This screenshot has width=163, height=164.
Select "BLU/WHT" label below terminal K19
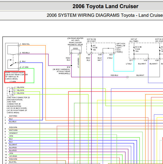[x=142, y=64]
